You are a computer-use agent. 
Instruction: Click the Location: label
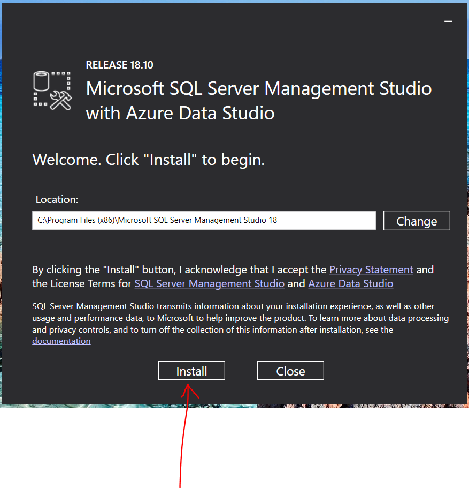click(x=57, y=199)
